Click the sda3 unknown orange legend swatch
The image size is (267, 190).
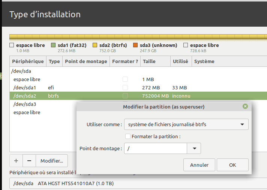(x=135, y=45)
